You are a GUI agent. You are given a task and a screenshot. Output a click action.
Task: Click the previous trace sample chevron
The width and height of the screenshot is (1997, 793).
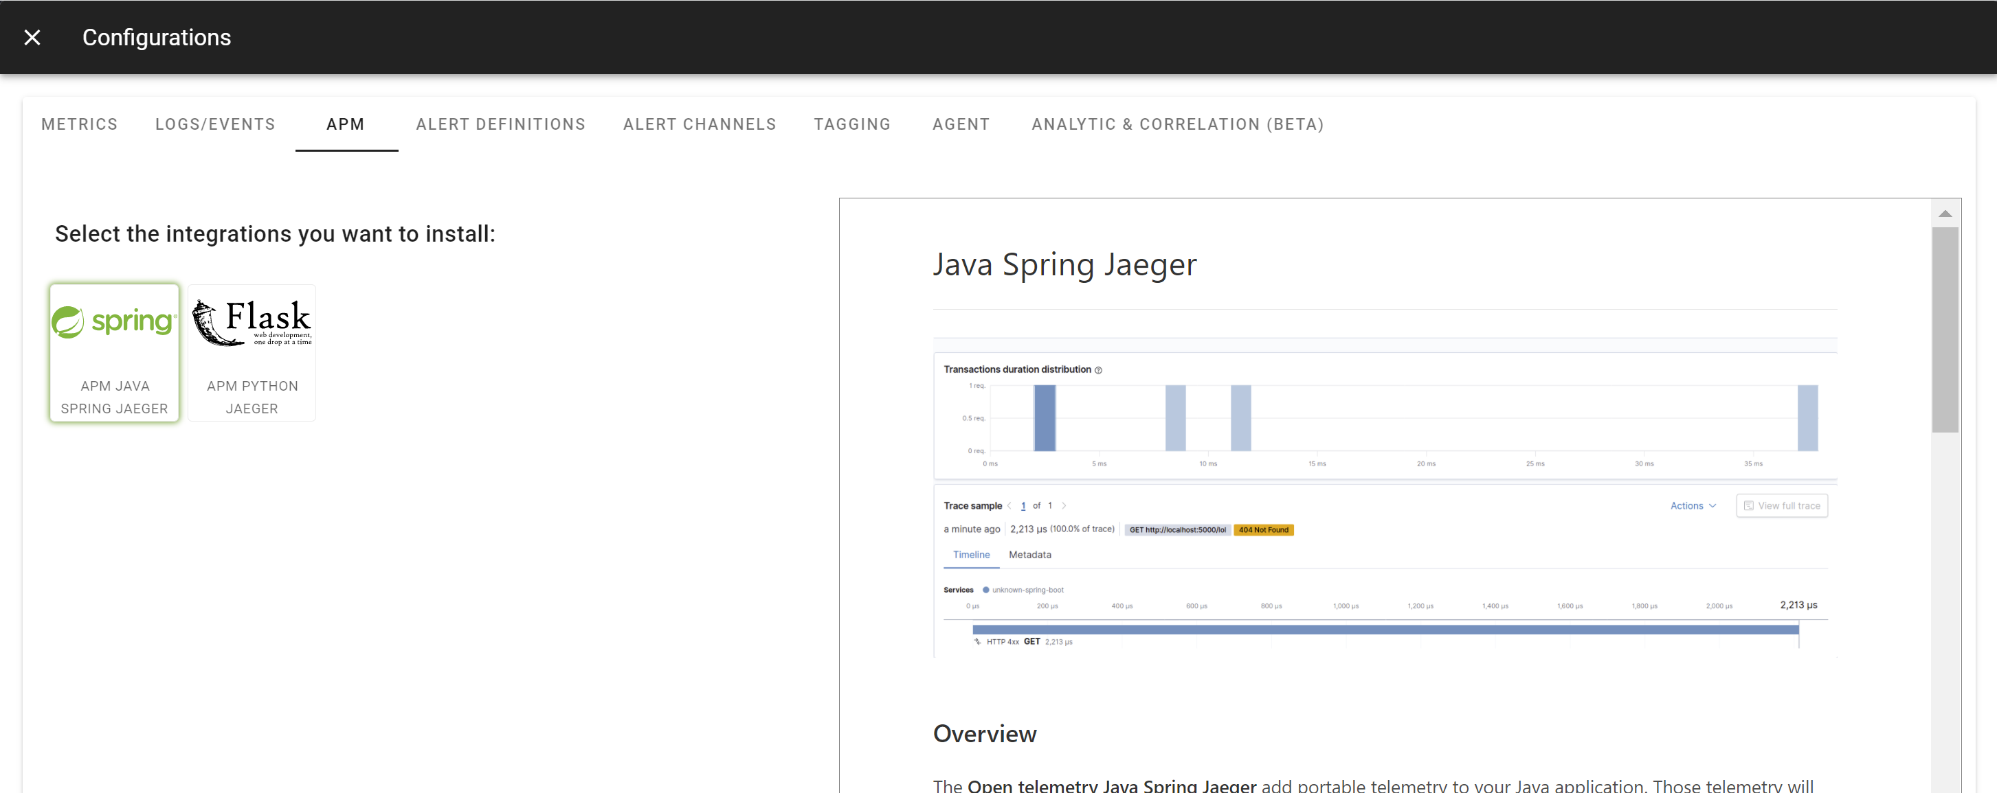1009,506
